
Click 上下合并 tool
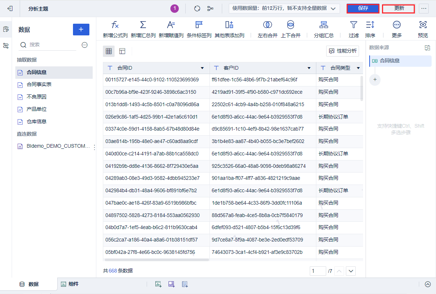[x=290, y=29]
